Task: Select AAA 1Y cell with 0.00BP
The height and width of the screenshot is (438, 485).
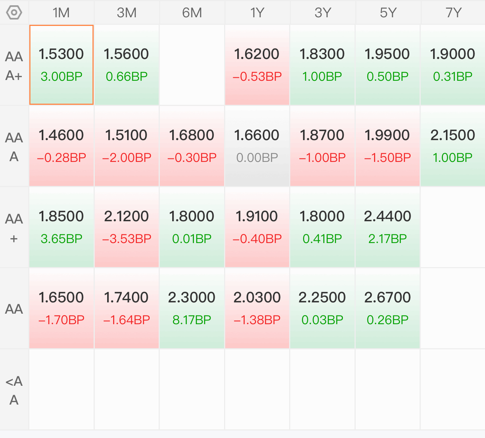Action: coord(257,146)
